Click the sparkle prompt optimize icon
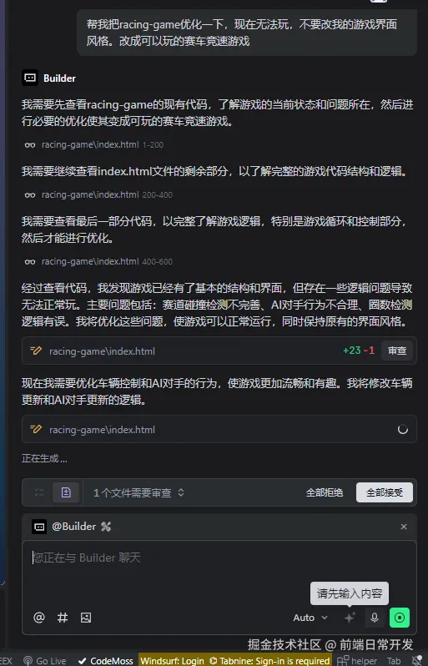Viewport: 428px width, 666px height. pos(350,618)
